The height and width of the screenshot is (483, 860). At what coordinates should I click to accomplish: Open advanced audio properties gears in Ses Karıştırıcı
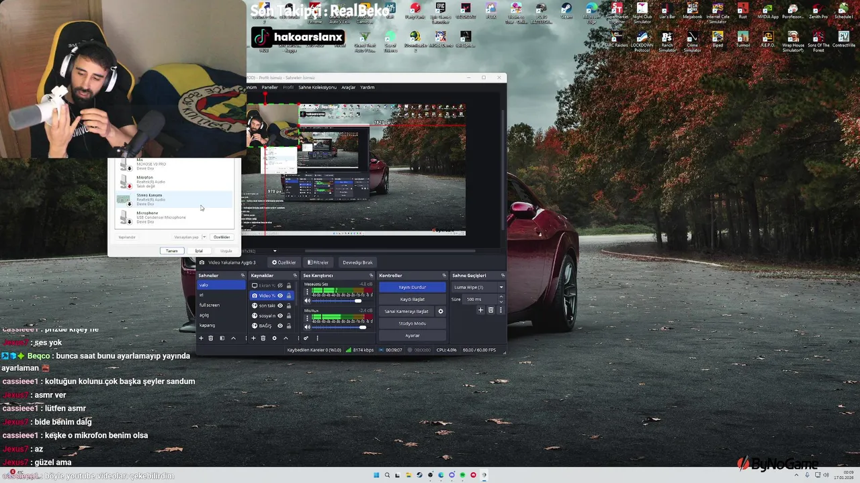[x=306, y=338]
